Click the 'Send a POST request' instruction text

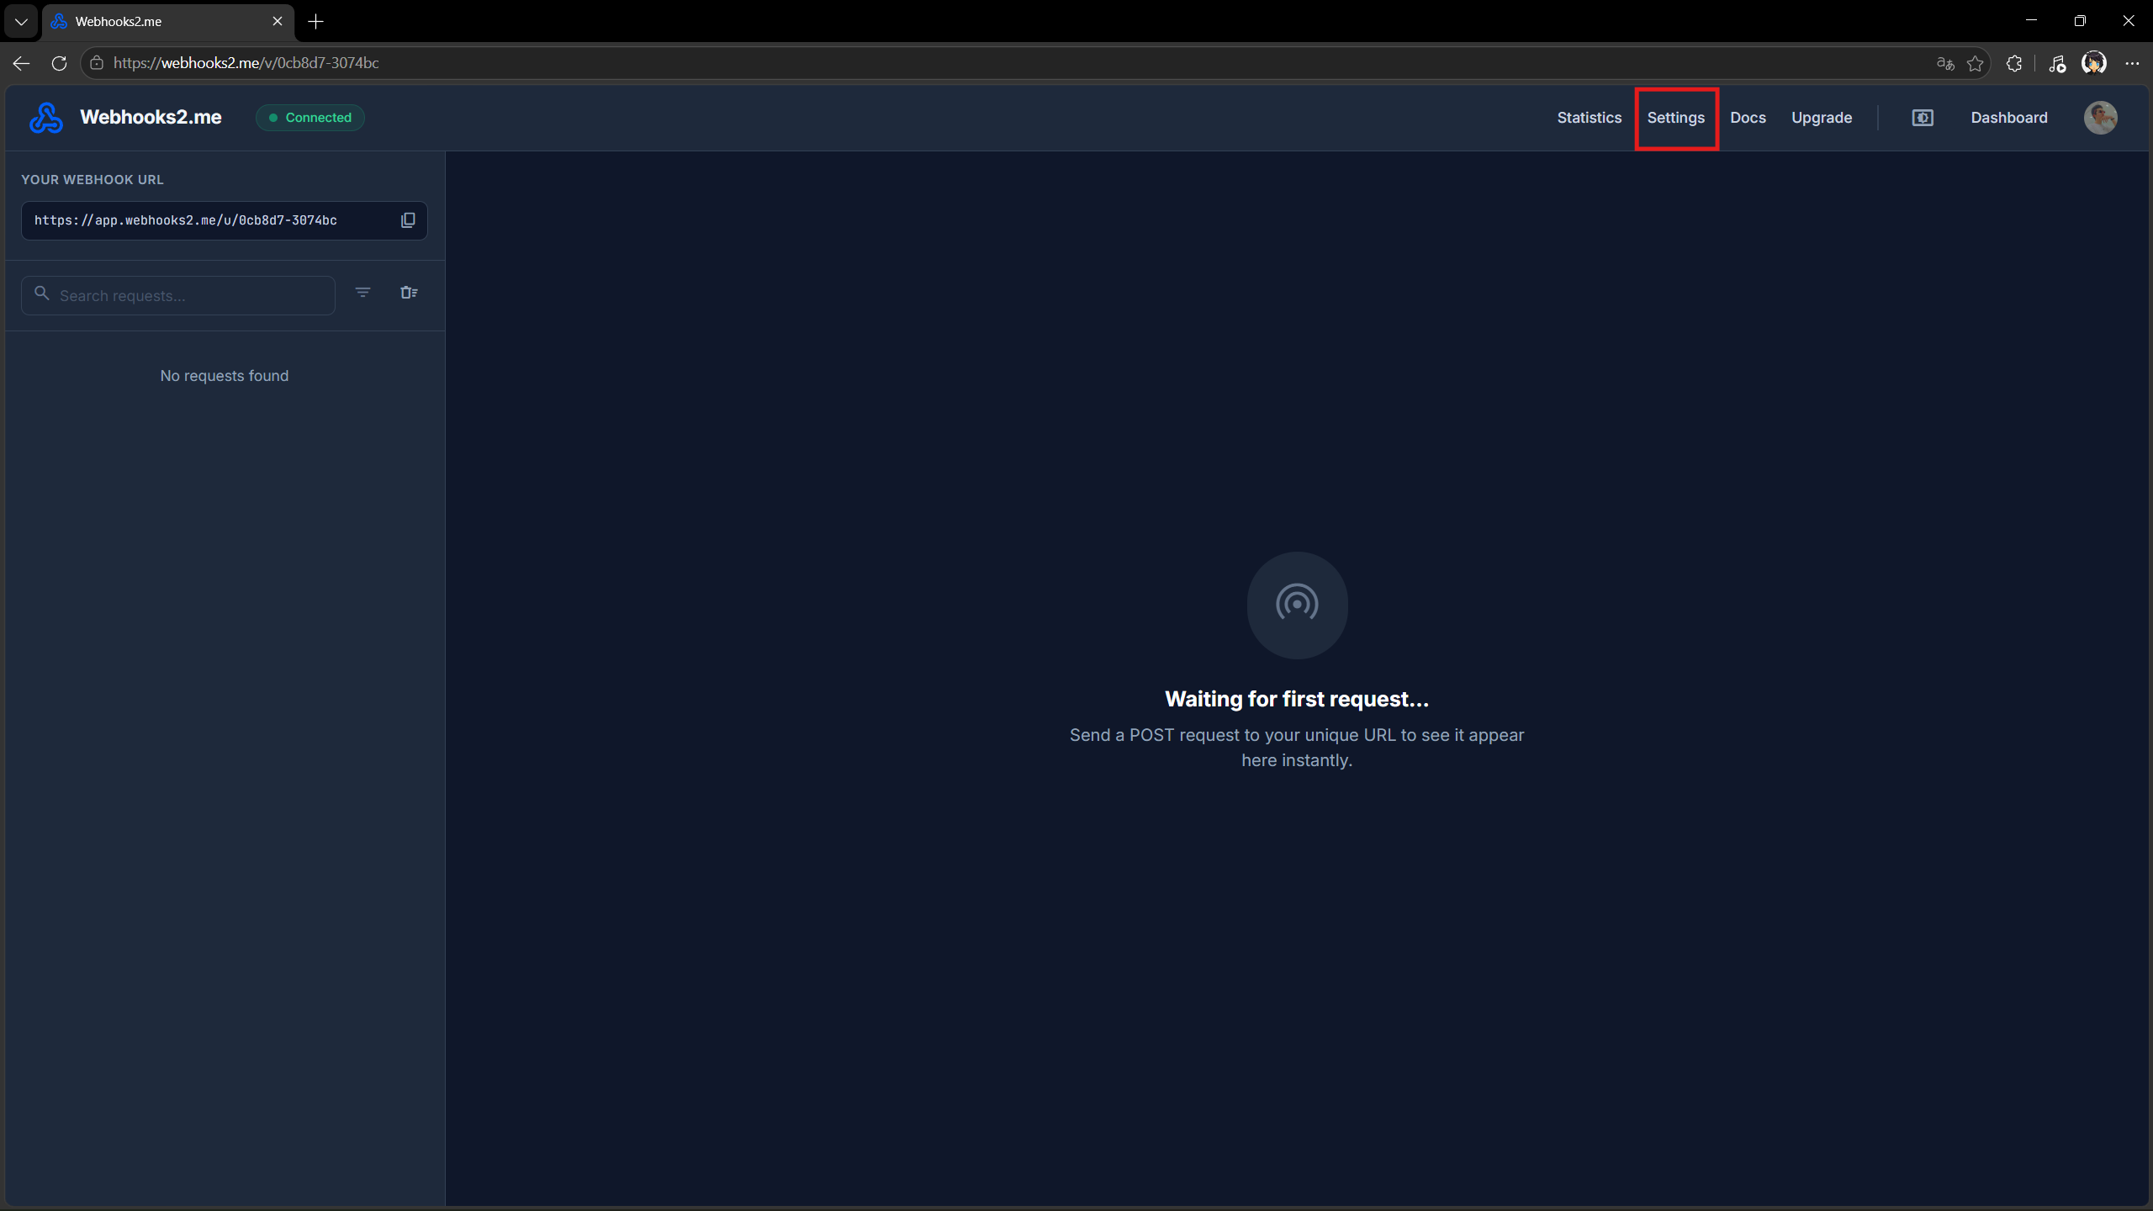coord(1297,747)
